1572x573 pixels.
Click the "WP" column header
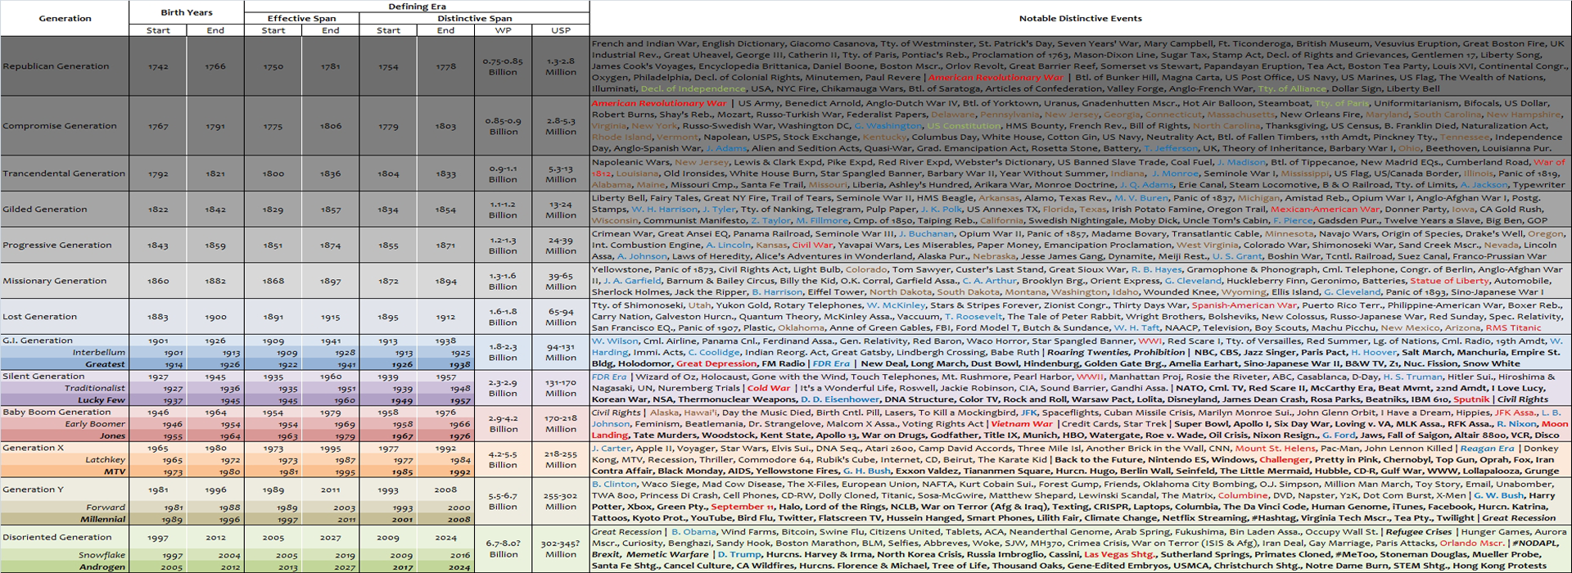coord(503,30)
